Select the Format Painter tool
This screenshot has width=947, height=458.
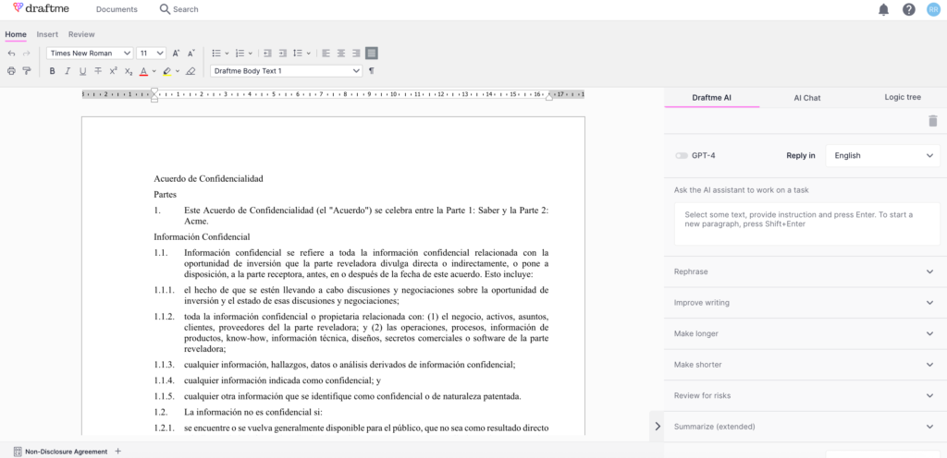click(26, 71)
